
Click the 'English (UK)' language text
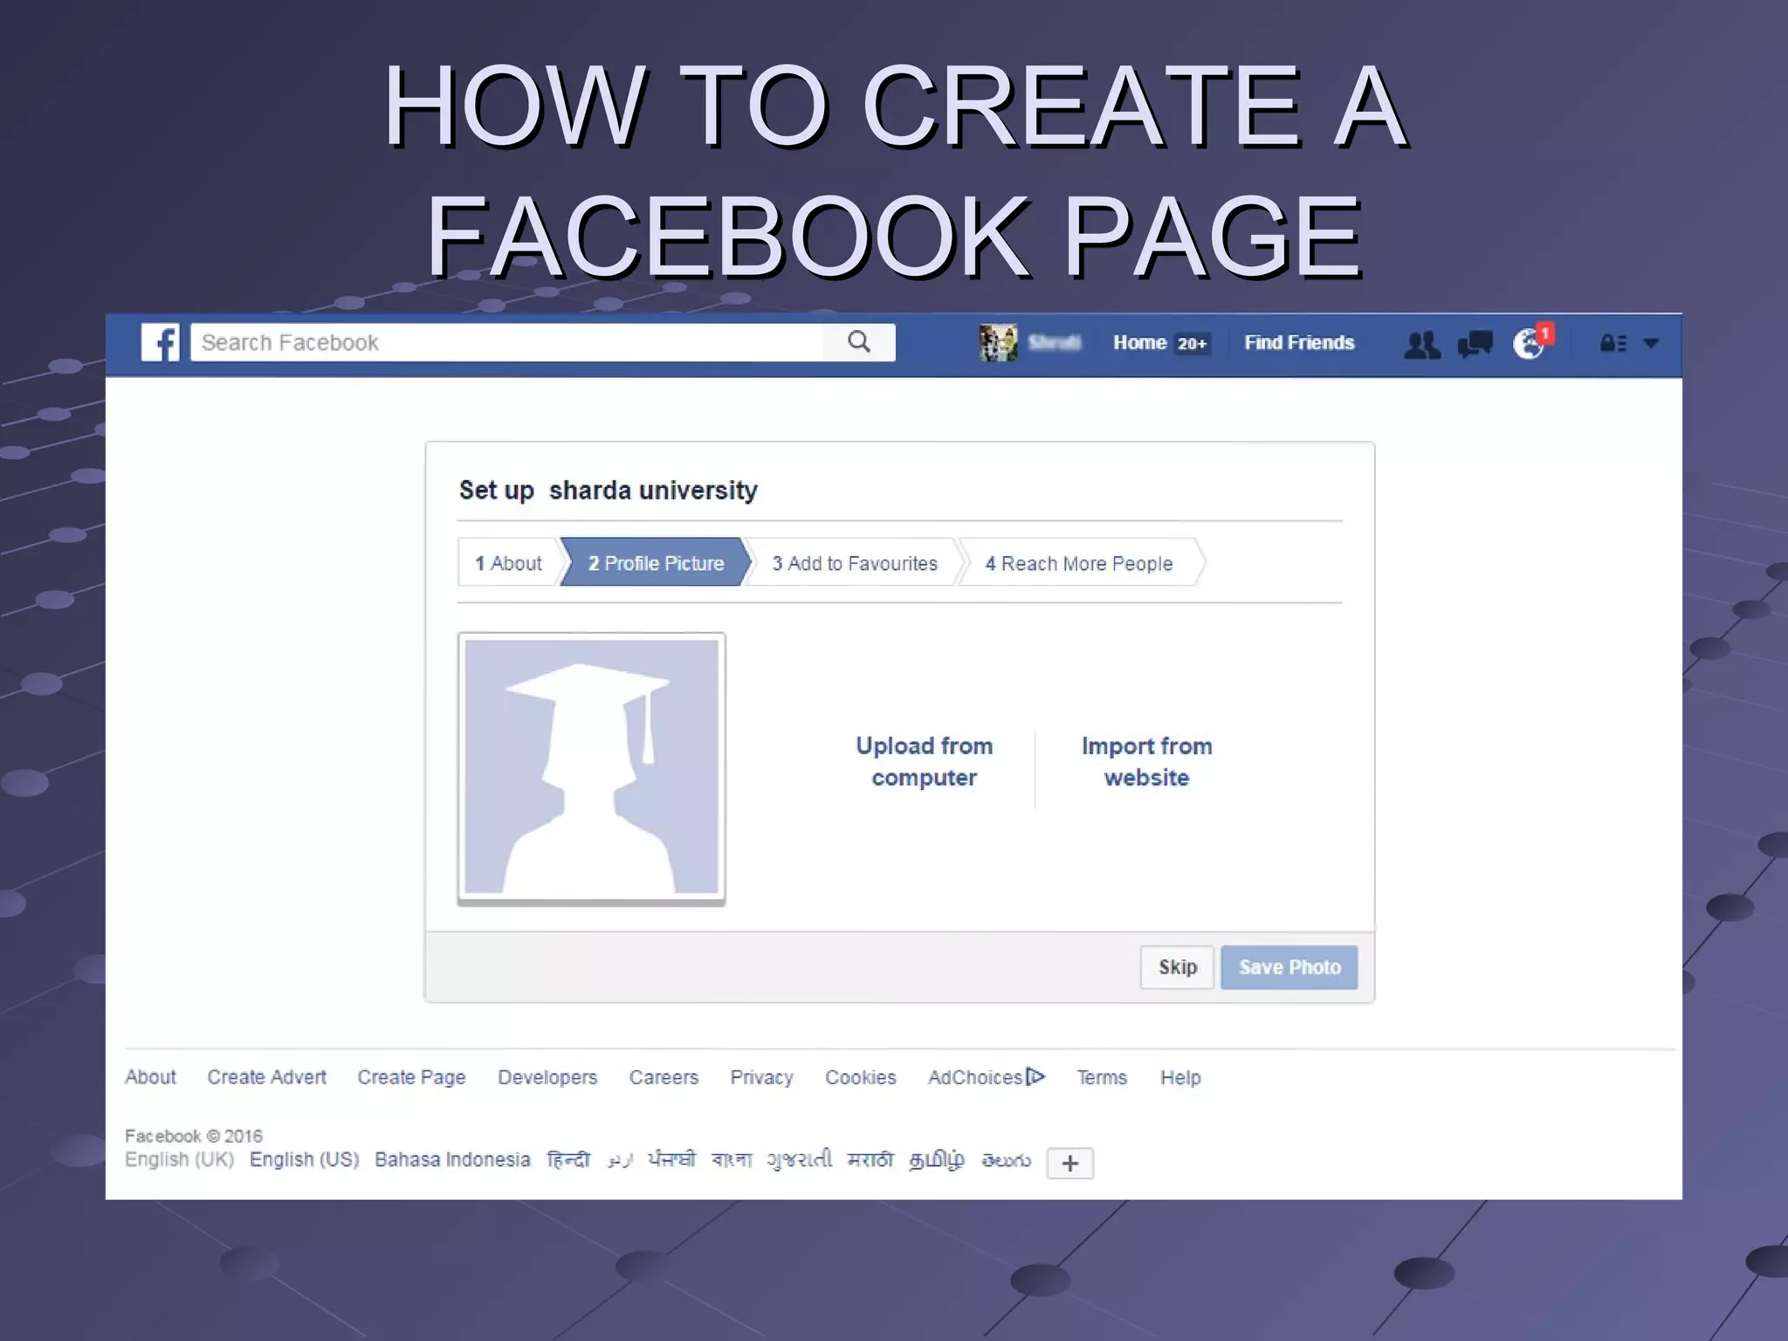pos(180,1159)
